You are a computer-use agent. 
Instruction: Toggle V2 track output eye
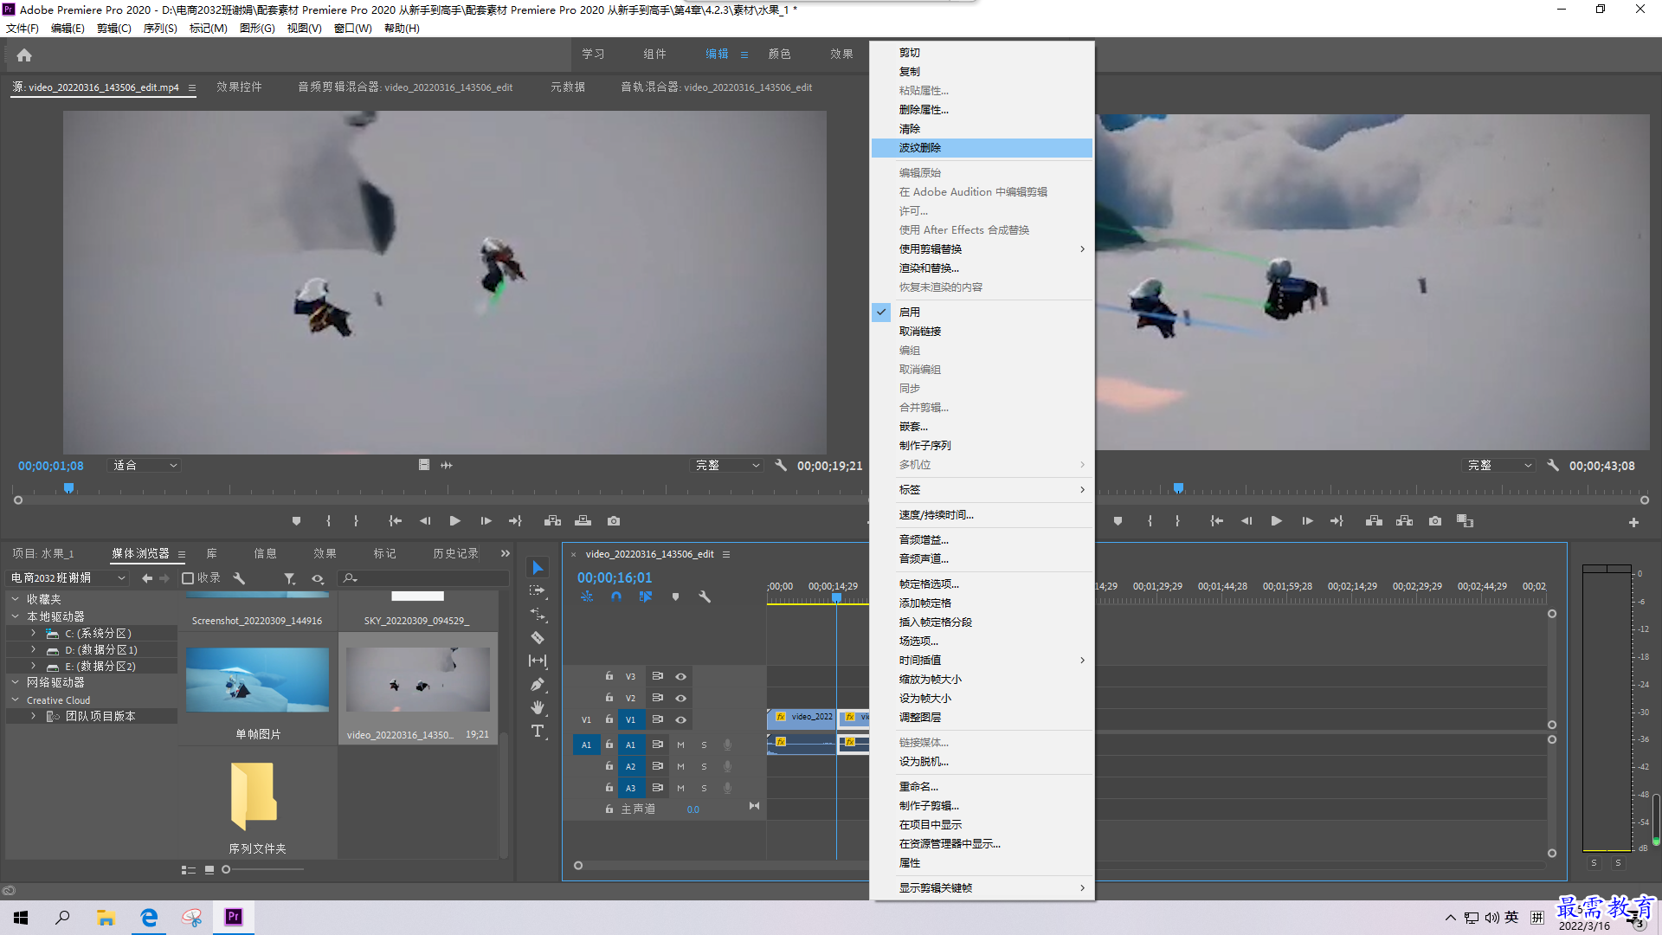[681, 698]
